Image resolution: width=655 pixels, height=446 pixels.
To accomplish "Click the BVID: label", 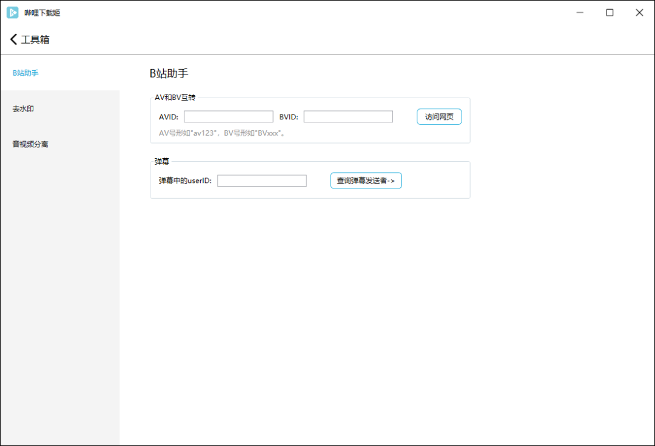I will coord(289,117).
